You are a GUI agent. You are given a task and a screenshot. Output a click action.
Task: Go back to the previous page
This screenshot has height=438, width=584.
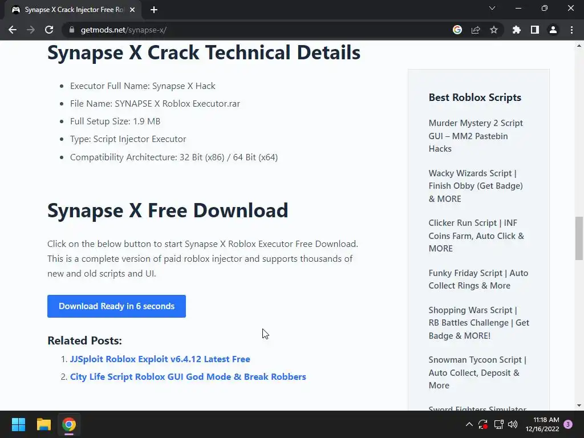pos(13,30)
